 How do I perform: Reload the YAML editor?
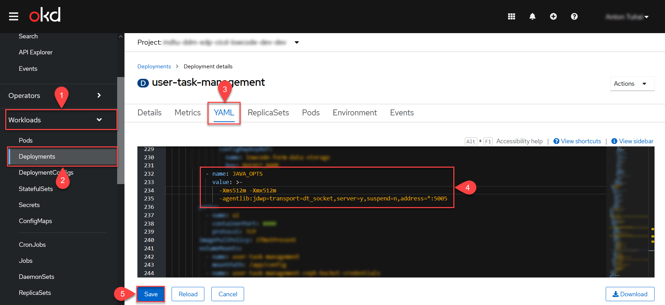[188, 294]
